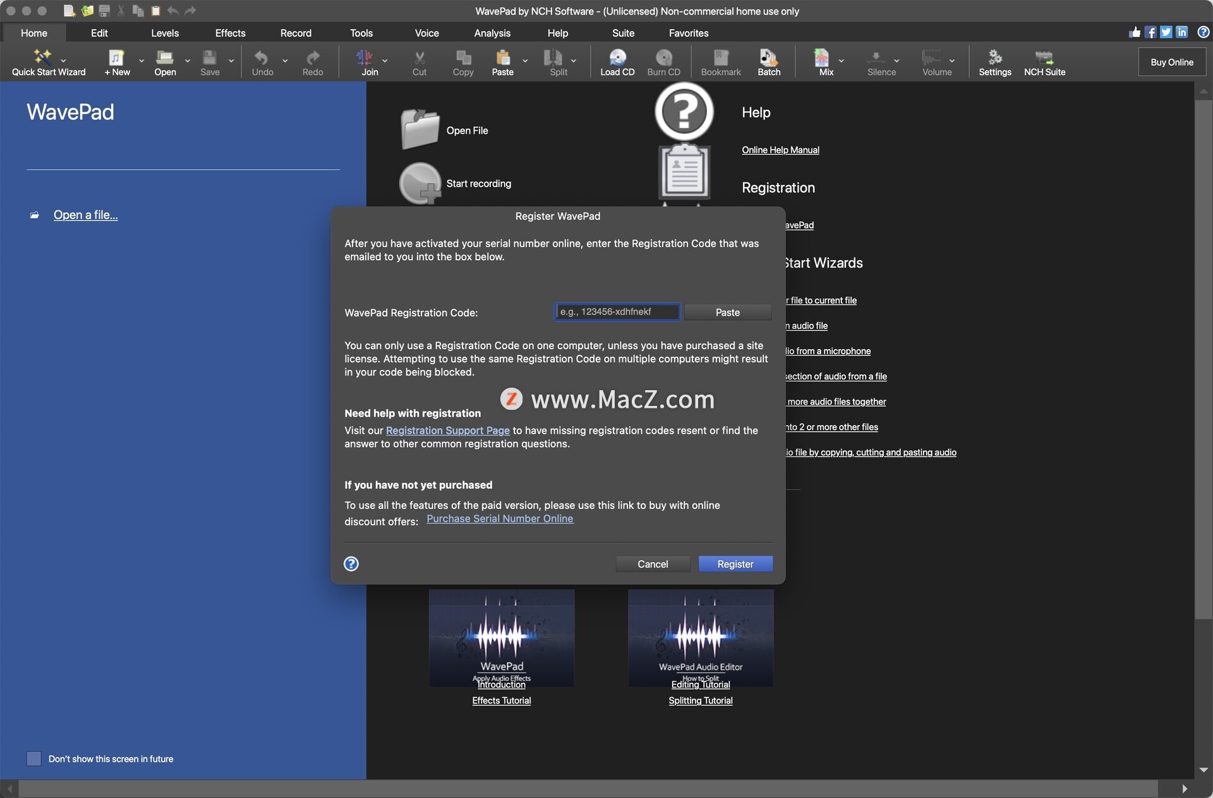Image resolution: width=1213 pixels, height=798 pixels.
Task: Click the LinkedIn share icon
Action: click(1182, 32)
